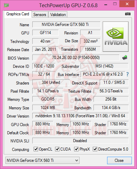Click the camera screenshot icon
Image resolution: width=137 pixels, height=169 pixels.
coord(128,14)
